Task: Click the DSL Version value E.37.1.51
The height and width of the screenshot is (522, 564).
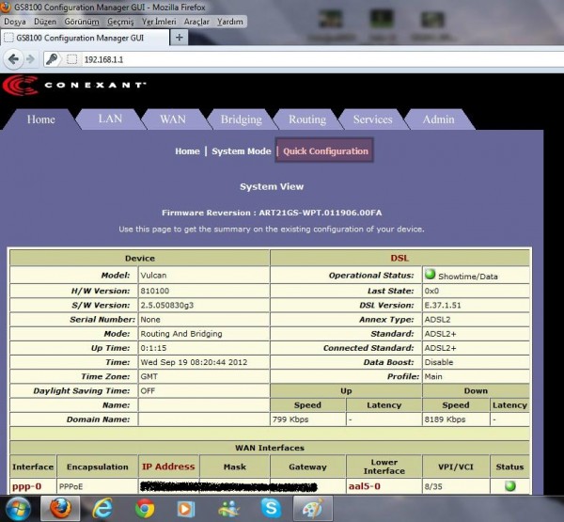Action: 443,306
